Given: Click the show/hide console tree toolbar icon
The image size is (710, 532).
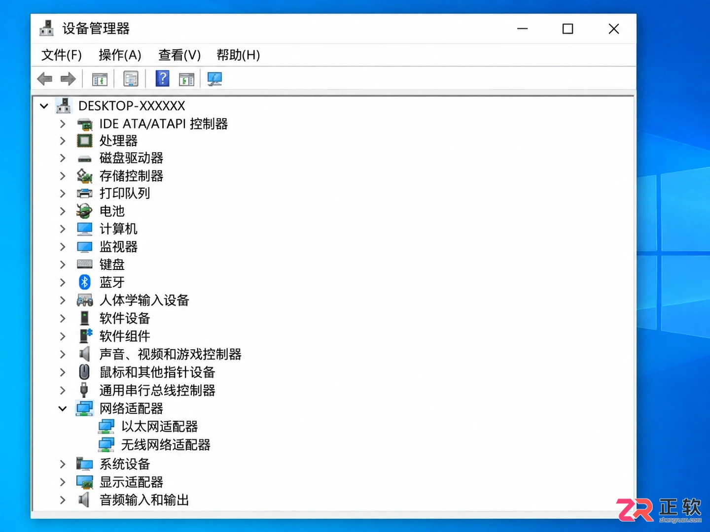Looking at the screenshot, I should (x=100, y=79).
